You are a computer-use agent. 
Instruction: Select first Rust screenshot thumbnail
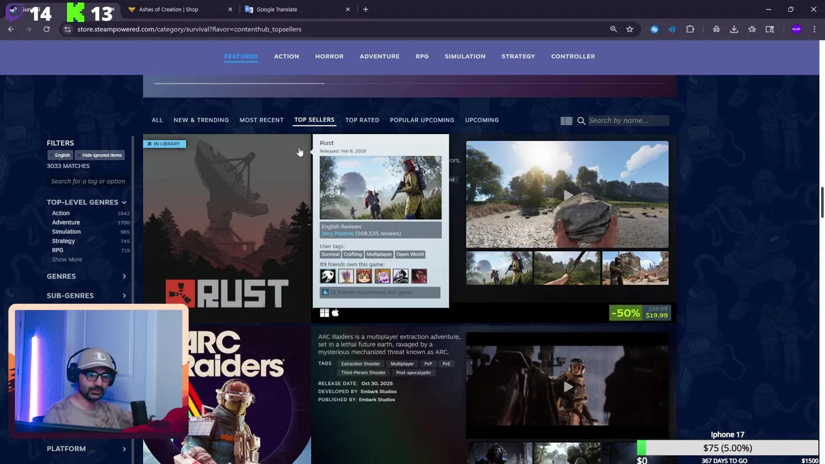coord(500,268)
